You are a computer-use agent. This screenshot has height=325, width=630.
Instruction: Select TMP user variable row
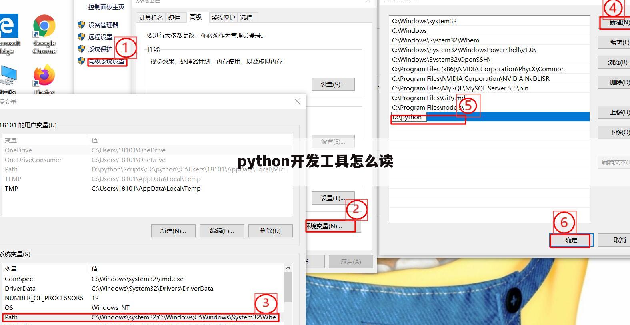[147, 188]
